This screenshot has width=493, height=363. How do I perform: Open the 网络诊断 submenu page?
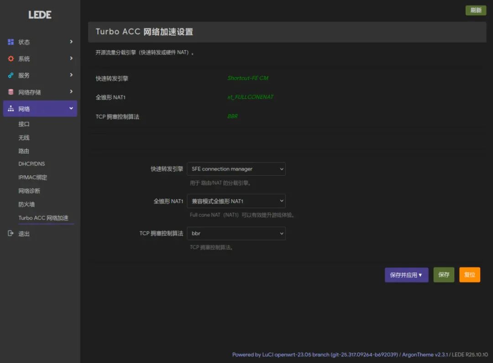point(29,191)
